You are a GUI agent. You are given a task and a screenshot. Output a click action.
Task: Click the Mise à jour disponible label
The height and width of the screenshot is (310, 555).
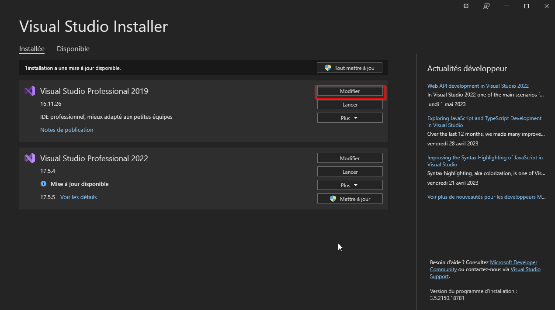click(x=80, y=184)
